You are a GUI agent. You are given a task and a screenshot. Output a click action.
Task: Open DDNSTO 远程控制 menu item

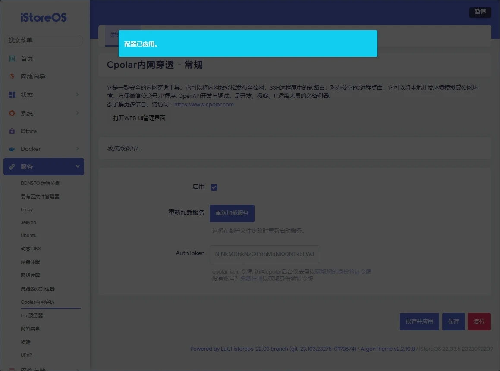coord(41,183)
